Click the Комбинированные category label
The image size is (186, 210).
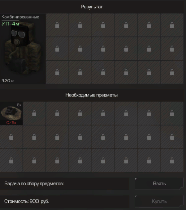click(x=20, y=17)
